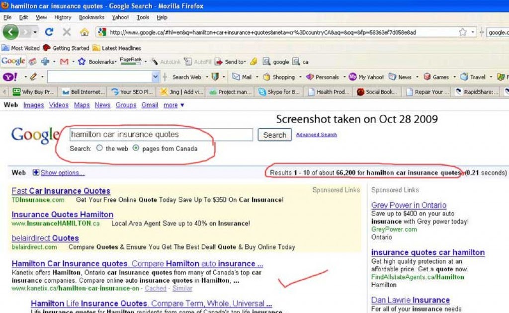Click the 'google' search-word find button
Viewport: 509px width, 313px height.
tap(275, 62)
